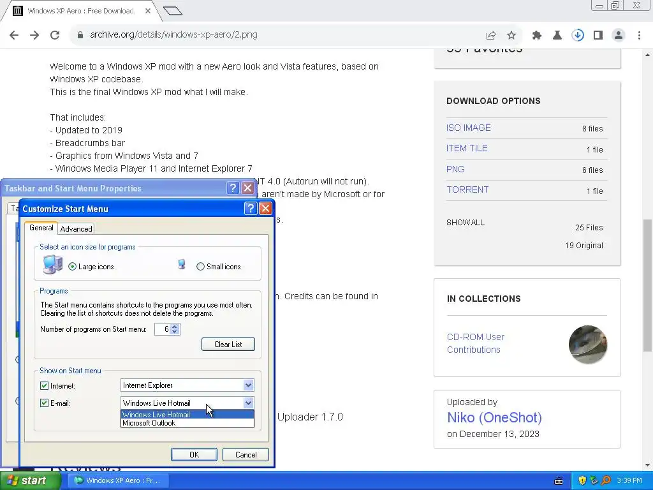
Task: Increase number of programs spinner up
Action: (175, 326)
